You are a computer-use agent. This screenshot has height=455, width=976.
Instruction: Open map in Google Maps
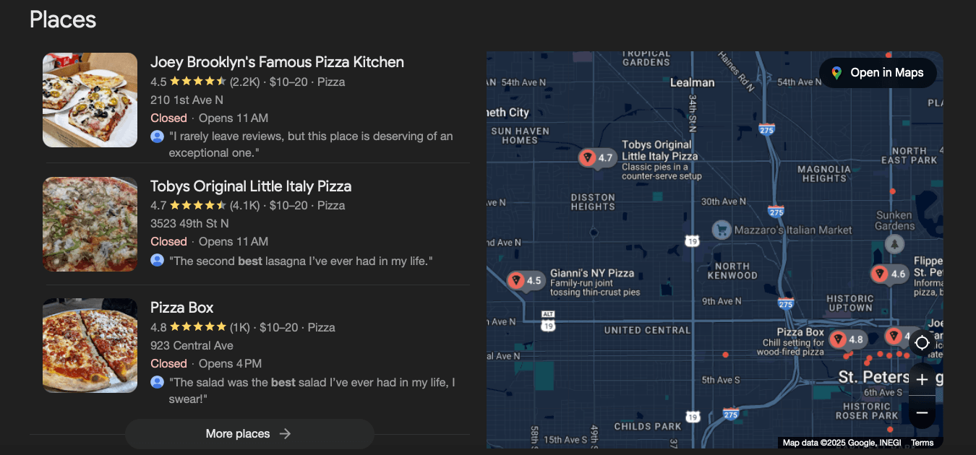click(878, 72)
